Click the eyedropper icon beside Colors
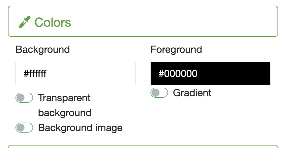 point(25,22)
